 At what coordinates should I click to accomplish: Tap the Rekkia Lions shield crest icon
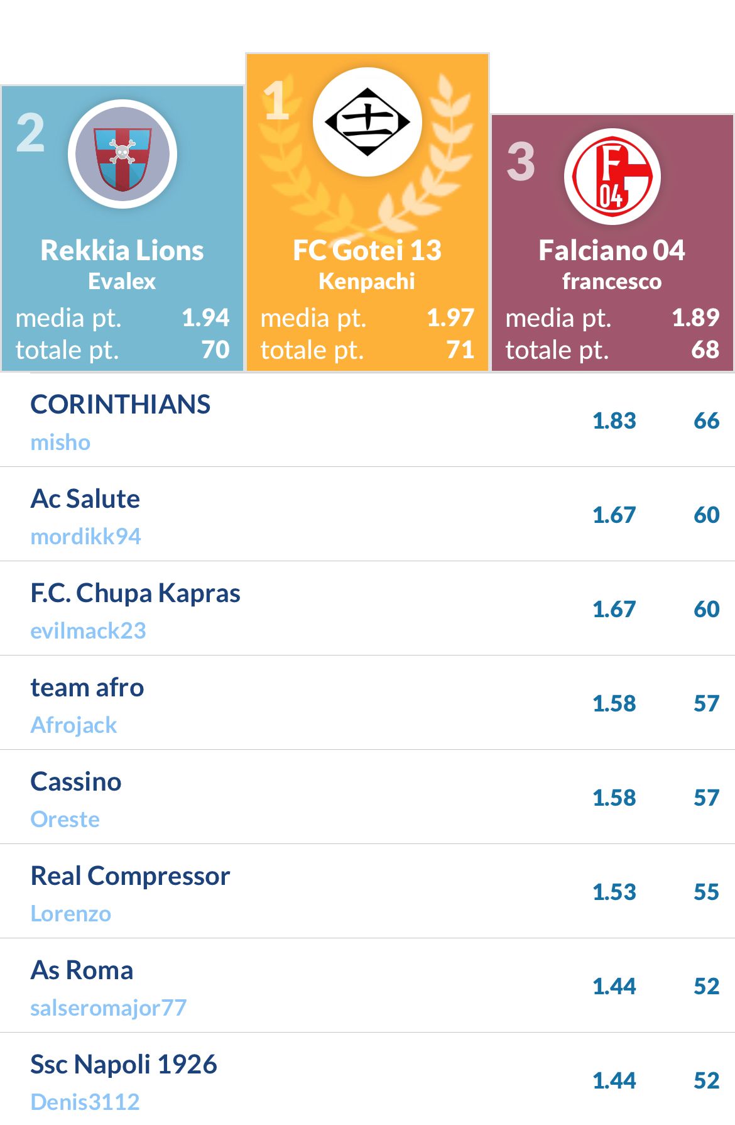[x=122, y=154]
